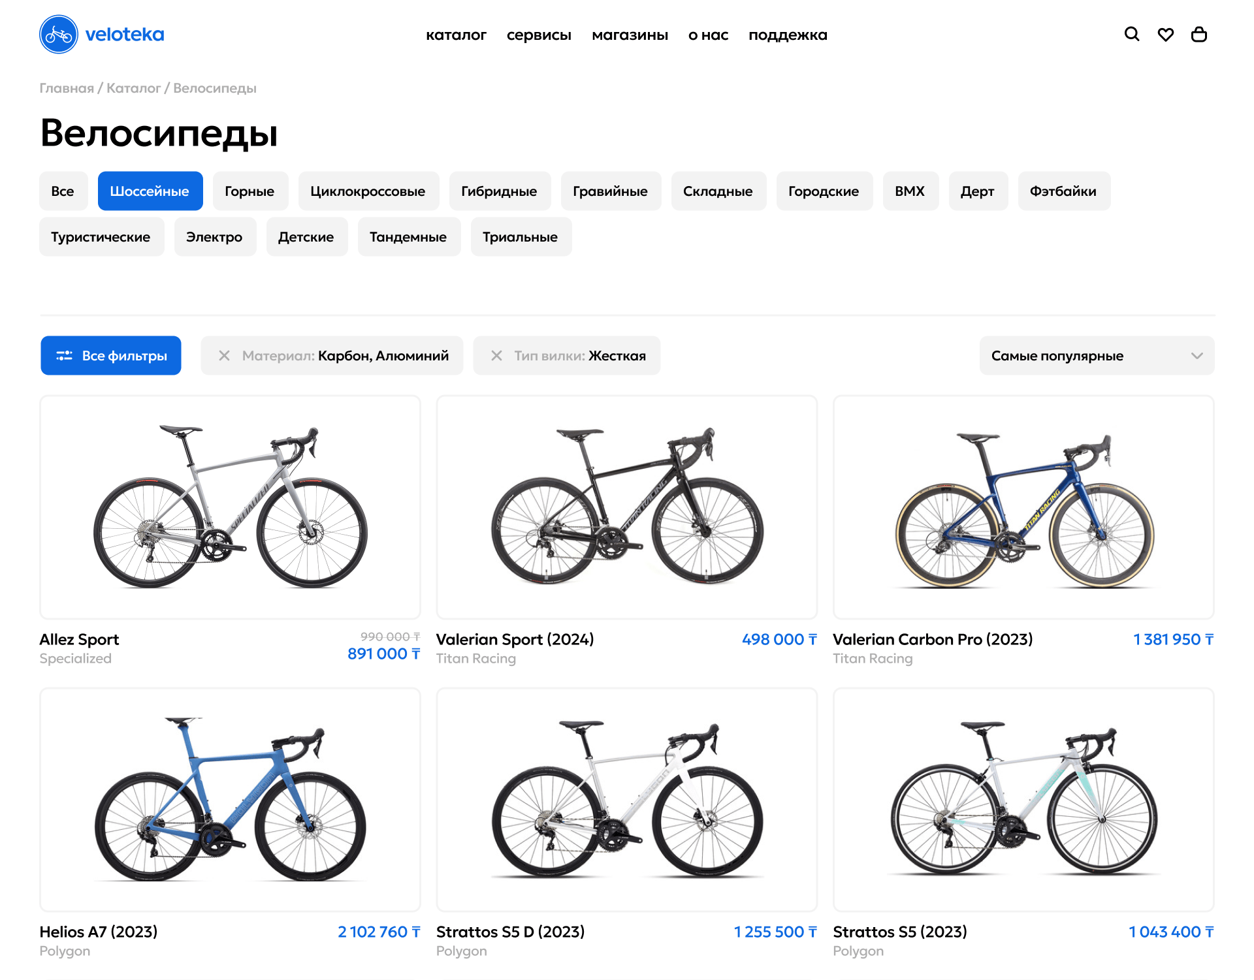This screenshot has width=1254, height=980.
Task: Choose the Все category chip
Action: (63, 191)
